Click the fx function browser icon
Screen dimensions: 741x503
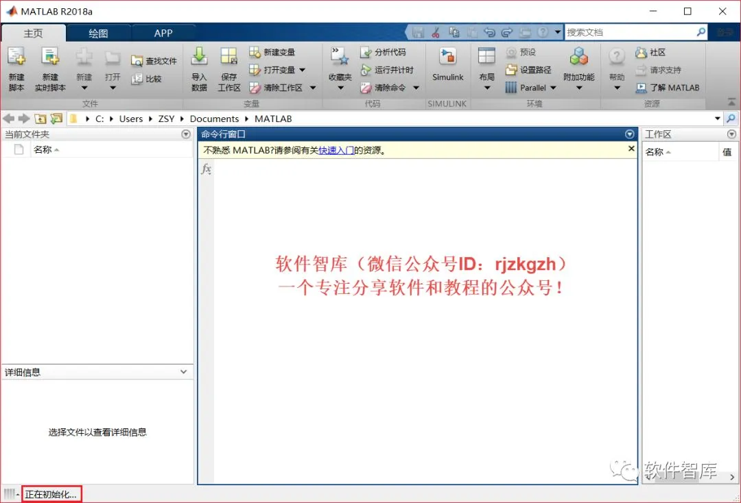click(206, 169)
